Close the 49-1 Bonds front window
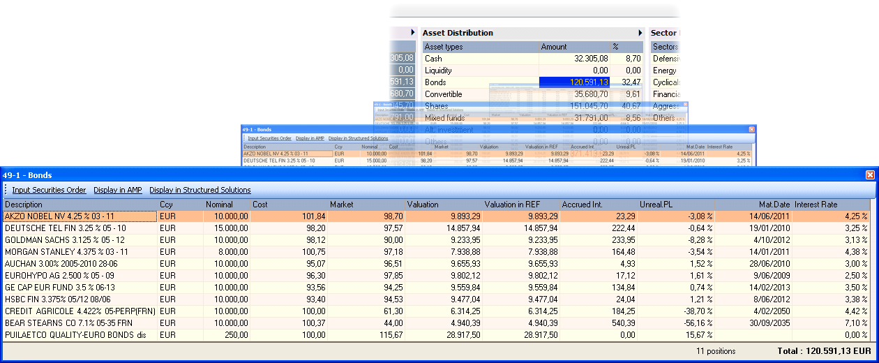 click(x=870, y=175)
